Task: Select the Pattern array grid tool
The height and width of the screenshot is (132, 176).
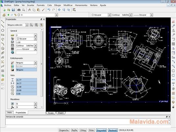Action: (x=173, y=44)
